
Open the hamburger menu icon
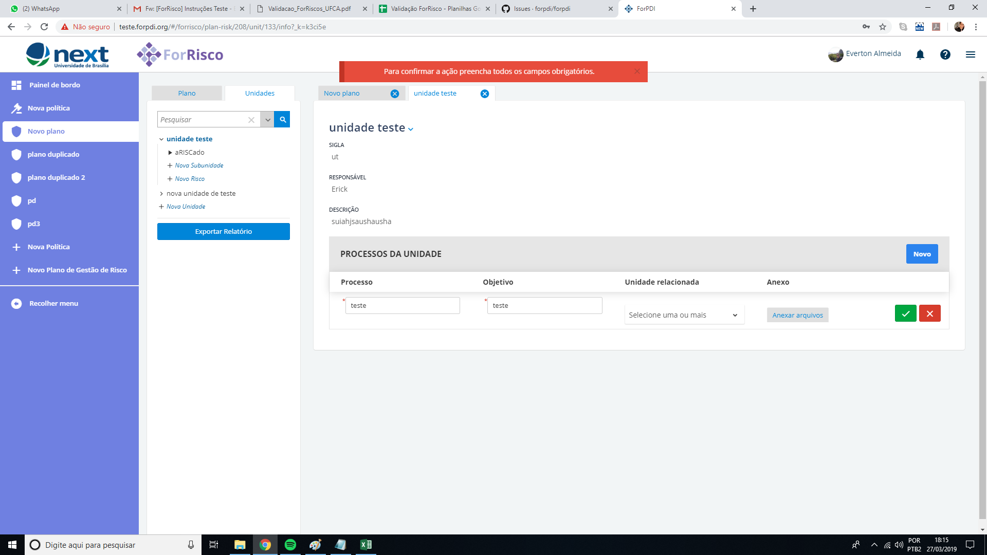pyautogui.click(x=970, y=54)
